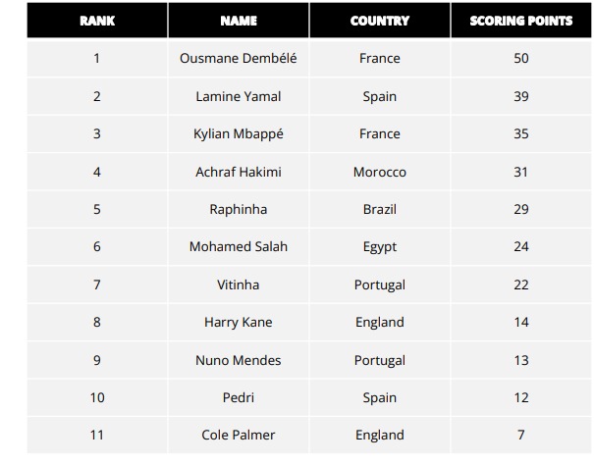Click on Cole Palmer's name
Viewport: 594px width, 465px height.
(239, 435)
